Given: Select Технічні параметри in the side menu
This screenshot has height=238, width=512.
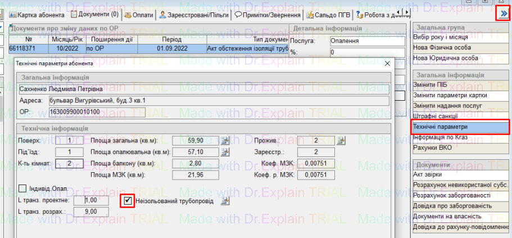Looking at the screenshot, I should [461, 127].
